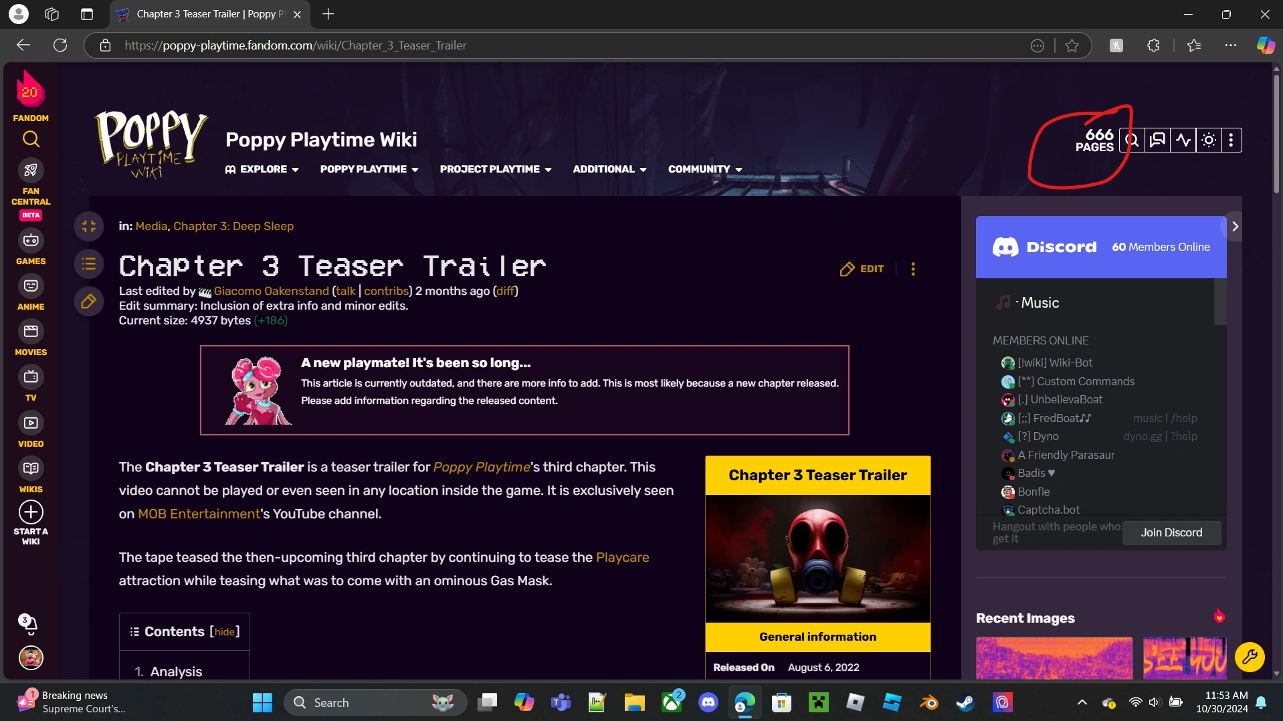Click the Edit button for the article
1283x721 pixels.
(862, 269)
